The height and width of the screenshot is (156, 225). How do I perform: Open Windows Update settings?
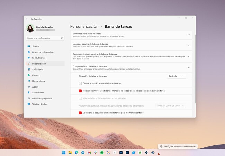pos(45,104)
